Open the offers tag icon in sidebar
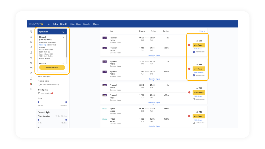Screen dimensions: 265x149 (31, 63)
